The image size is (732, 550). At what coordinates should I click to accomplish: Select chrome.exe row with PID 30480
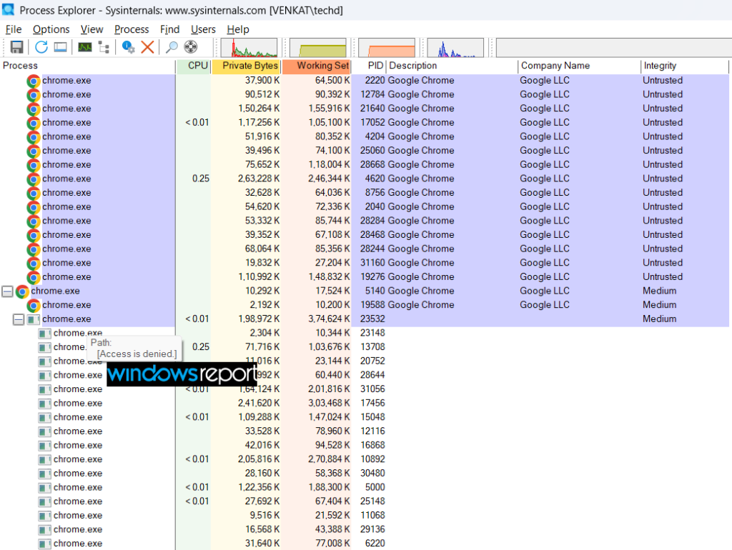(x=364, y=473)
